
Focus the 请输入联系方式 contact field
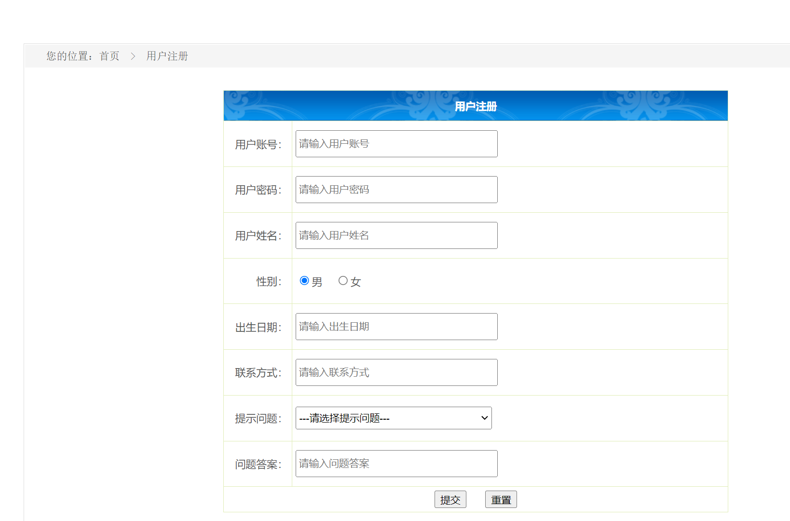[396, 372]
